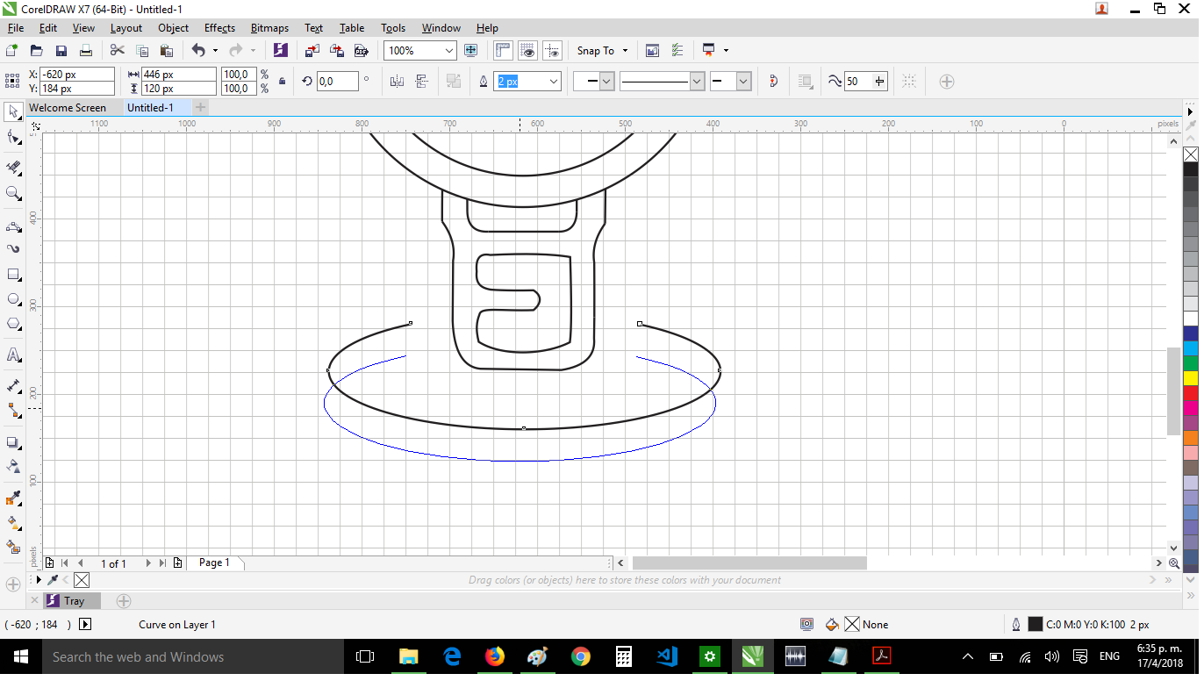Image resolution: width=1204 pixels, height=688 pixels.
Task: Toggle the Lock Ratio padlock
Action: tap(282, 82)
